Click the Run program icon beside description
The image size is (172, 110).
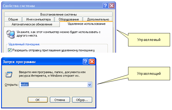pyautogui.click(x=9, y=74)
